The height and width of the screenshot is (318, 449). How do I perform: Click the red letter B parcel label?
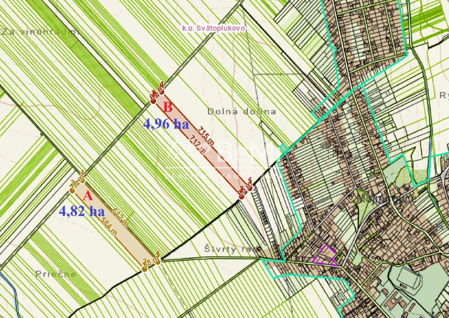click(x=168, y=107)
